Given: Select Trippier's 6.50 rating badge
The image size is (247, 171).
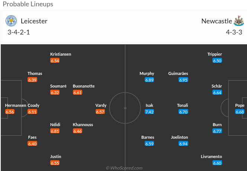Looking at the screenshot, I should click(217, 60).
